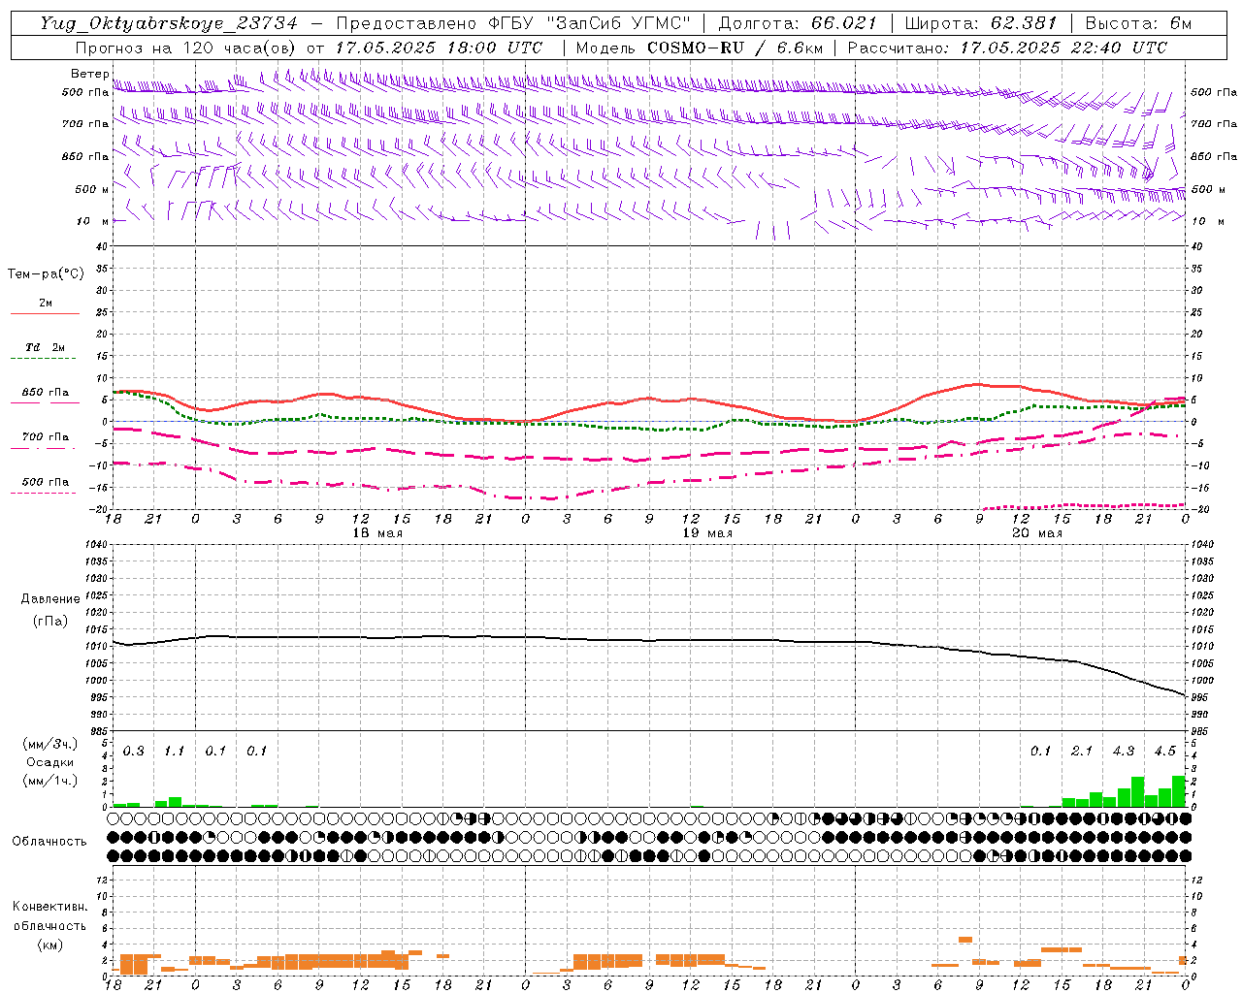Click the Широта: 62.381 value
The image size is (1242, 993).
[981, 23]
